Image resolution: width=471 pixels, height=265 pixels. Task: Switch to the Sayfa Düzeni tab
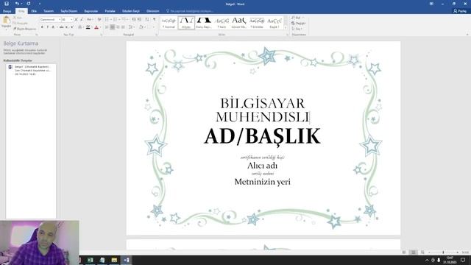[x=68, y=11]
